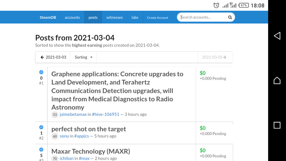Click the '2 hours ago' timestamp
286x161 pixels.
coord(105,158)
